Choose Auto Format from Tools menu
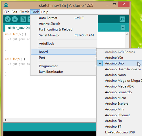Image resolution: width=142 pixels, height=136 pixels. coord(64,18)
